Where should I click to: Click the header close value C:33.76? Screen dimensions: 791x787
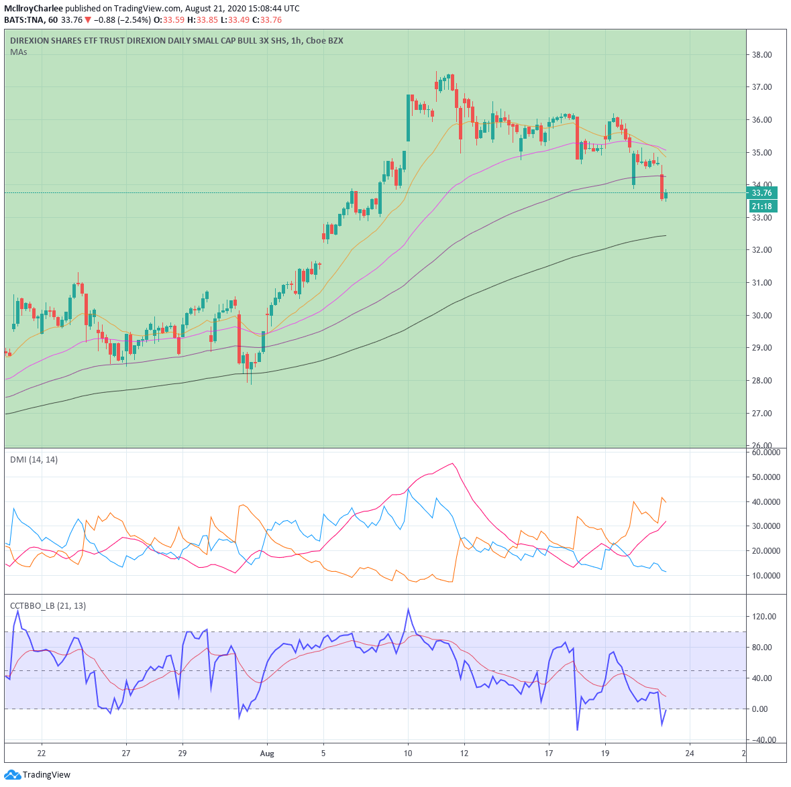point(267,20)
